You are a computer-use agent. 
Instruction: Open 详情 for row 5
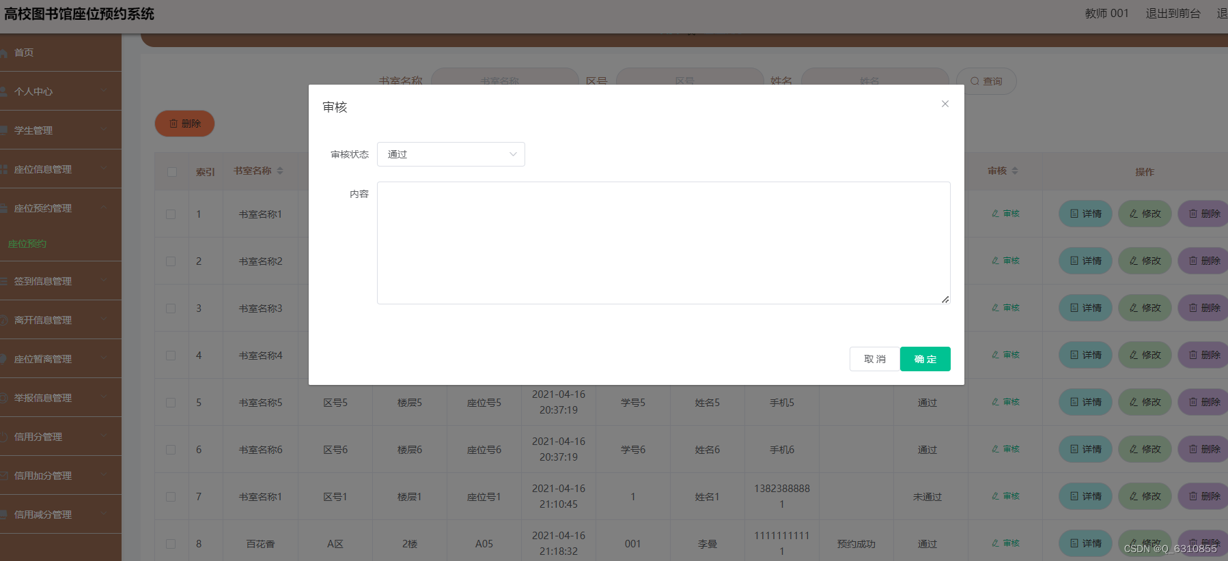click(x=1085, y=402)
